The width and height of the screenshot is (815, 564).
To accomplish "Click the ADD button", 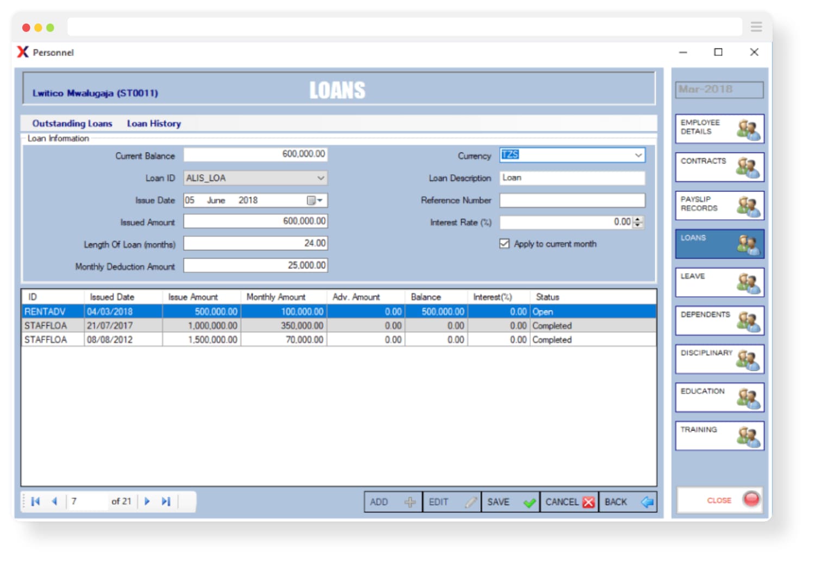I will tap(393, 502).
